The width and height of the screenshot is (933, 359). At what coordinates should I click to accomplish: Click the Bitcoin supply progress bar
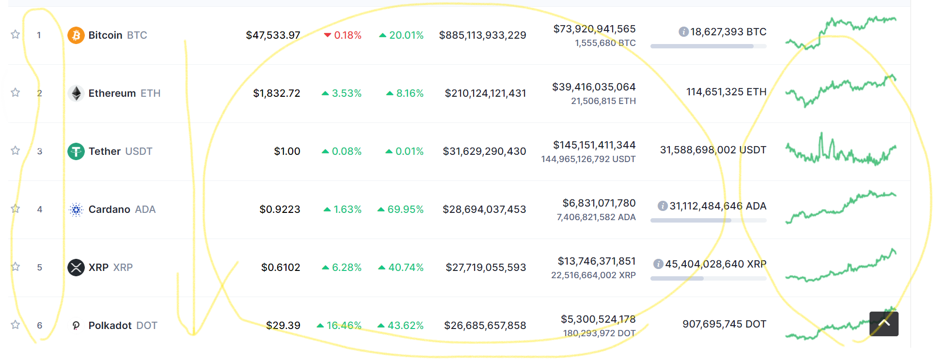pyautogui.click(x=708, y=46)
